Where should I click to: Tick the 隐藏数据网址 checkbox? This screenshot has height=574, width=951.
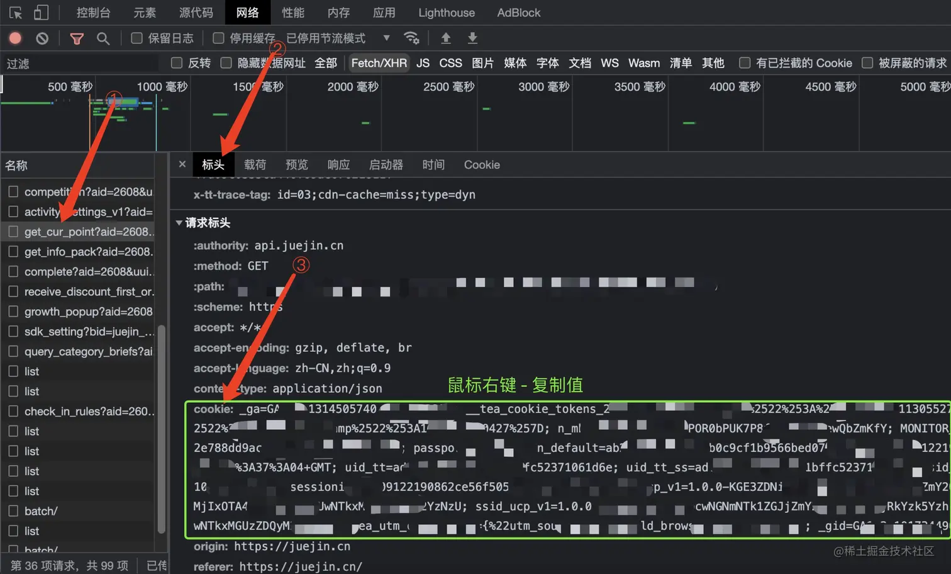(x=226, y=63)
